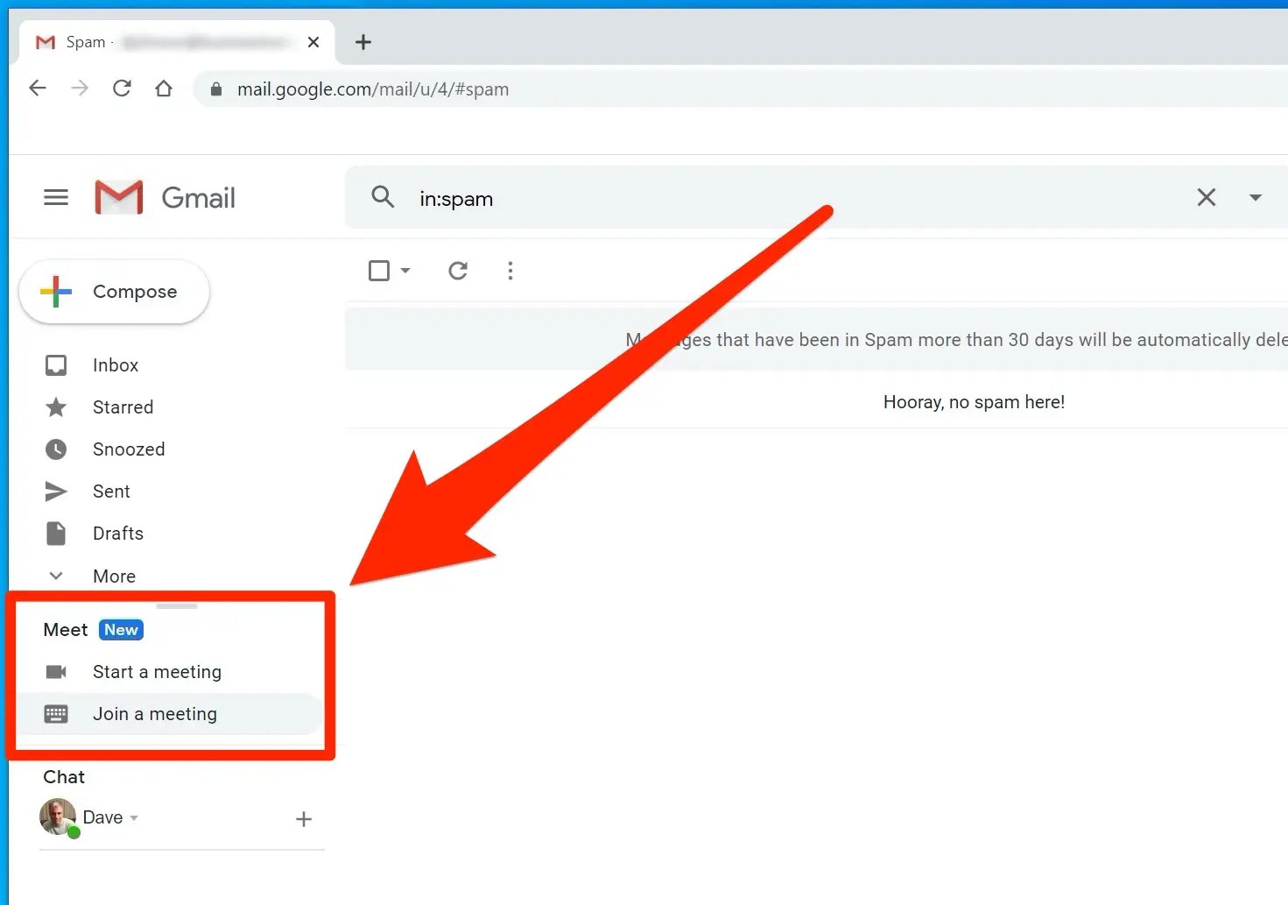Viewport: 1288px width, 905px height.
Task: Compose a new email
Action: point(114,292)
